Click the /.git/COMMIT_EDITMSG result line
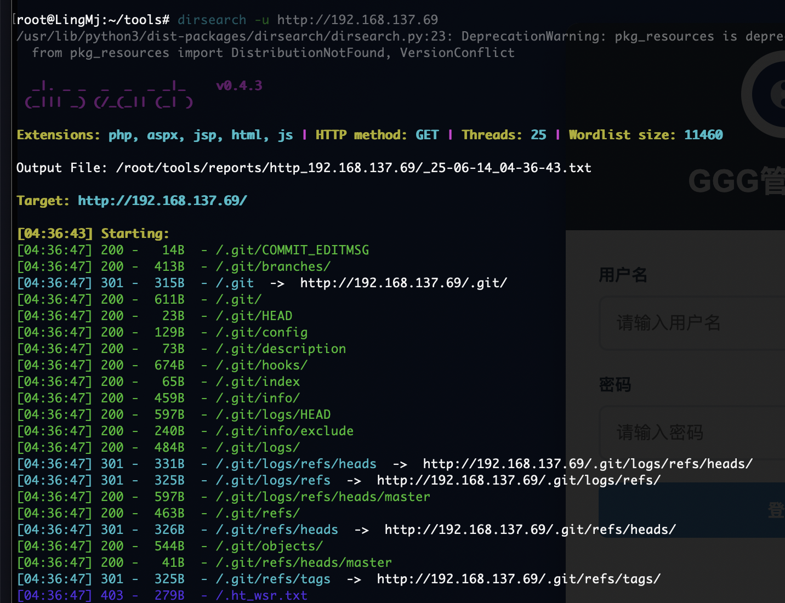The width and height of the screenshot is (785, 603). coord(193,250)
